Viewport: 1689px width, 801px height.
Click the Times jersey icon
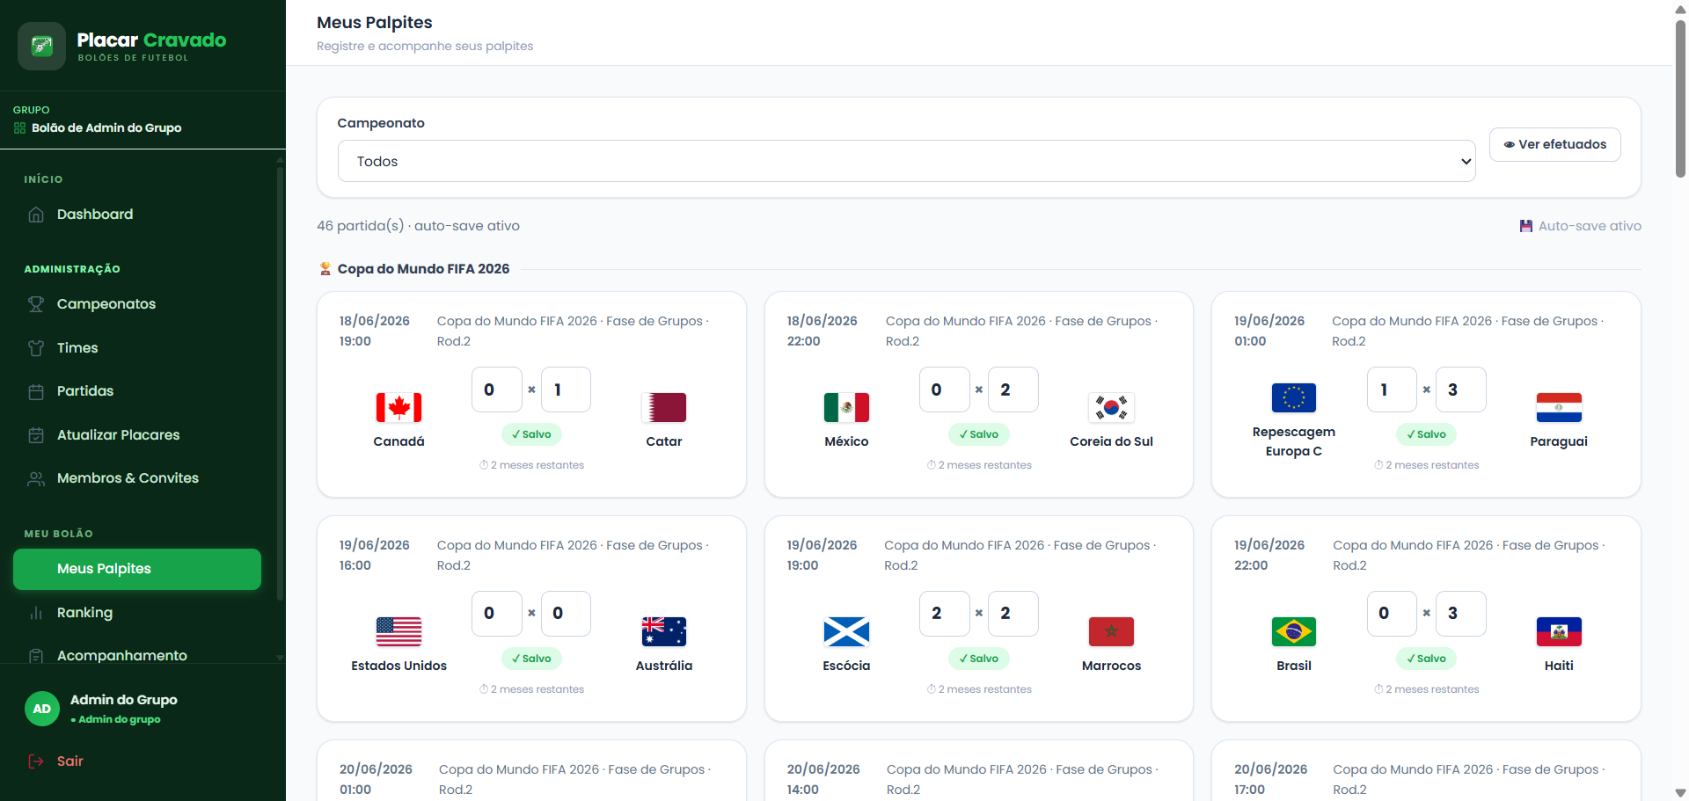[x=36, y=348]
